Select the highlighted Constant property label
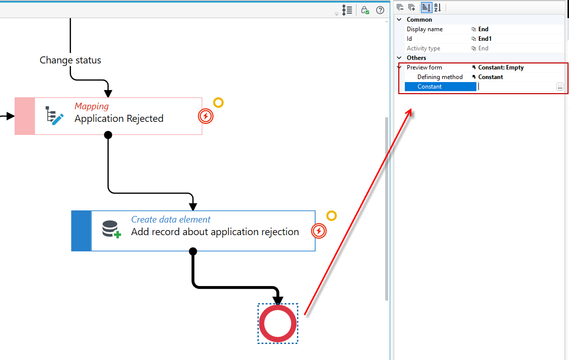Image resolution: width=569 pixels, height=360 pixels. (x=441, y=87)
